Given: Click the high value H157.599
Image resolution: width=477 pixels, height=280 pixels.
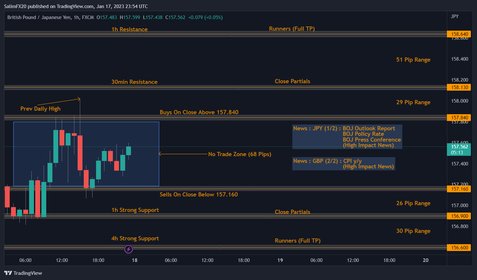Looking at the screenshot, I should 130,17.
